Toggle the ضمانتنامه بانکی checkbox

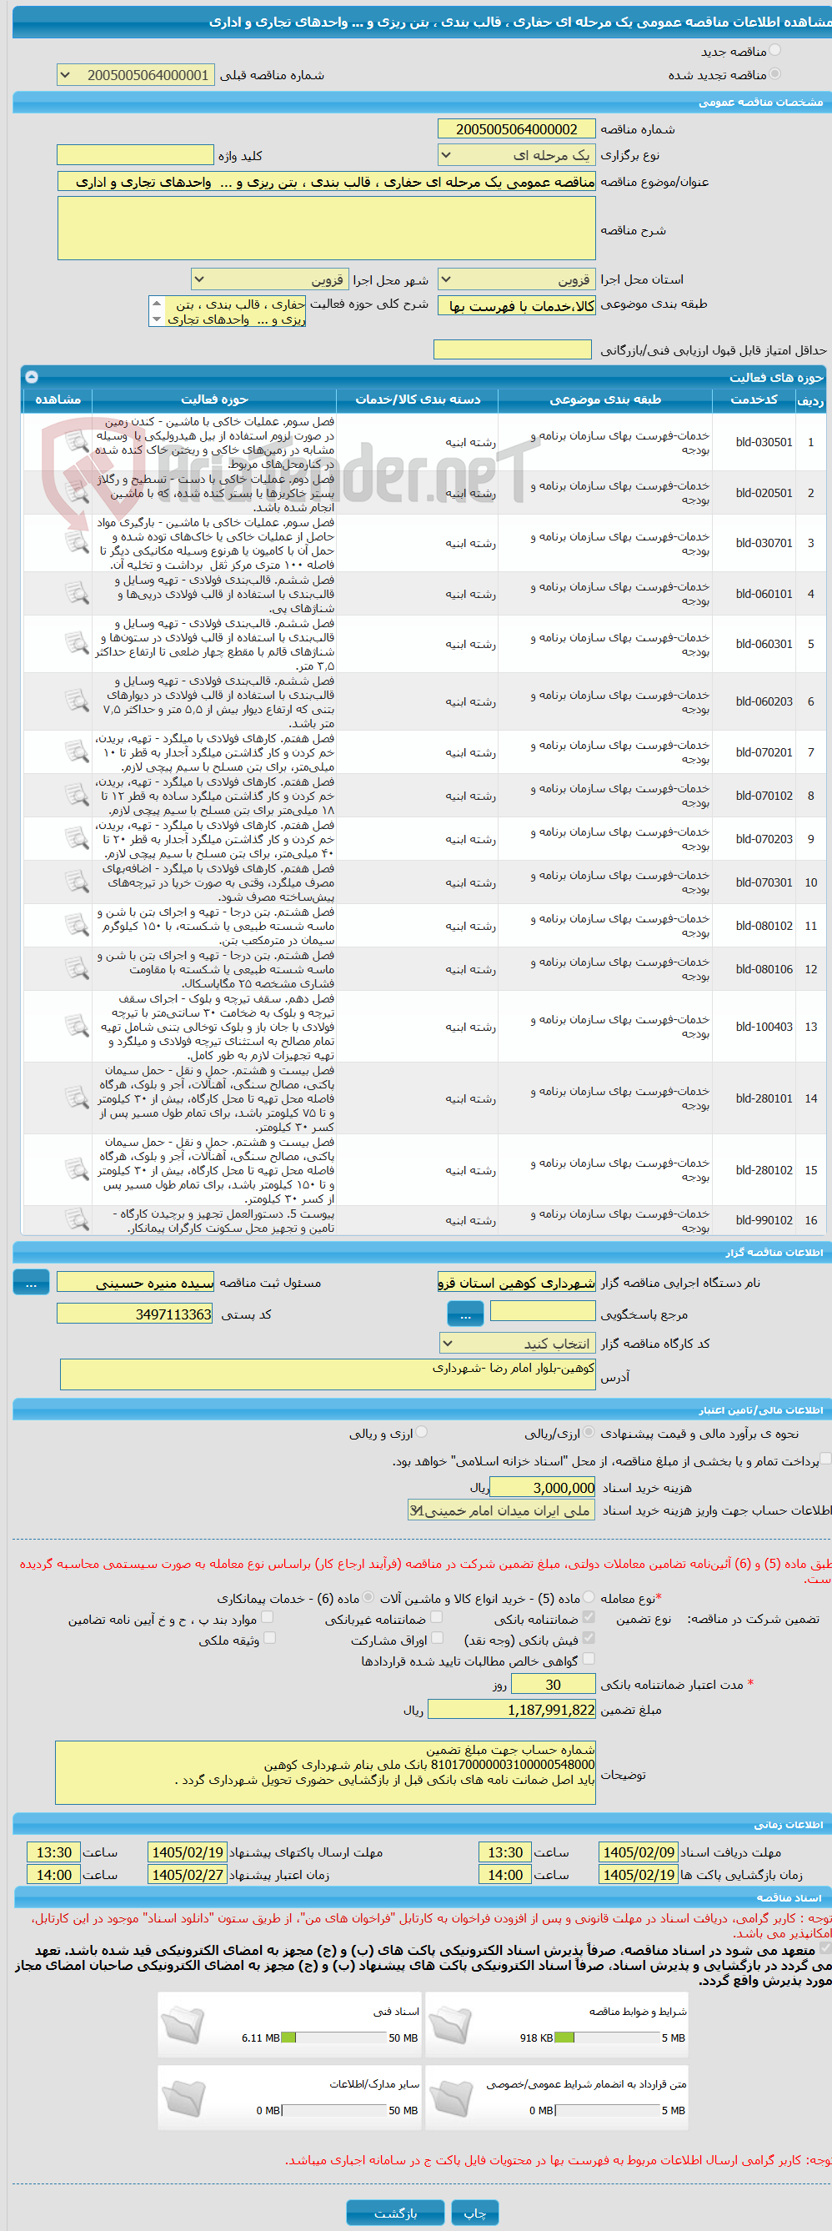[x=589, y=1617]
